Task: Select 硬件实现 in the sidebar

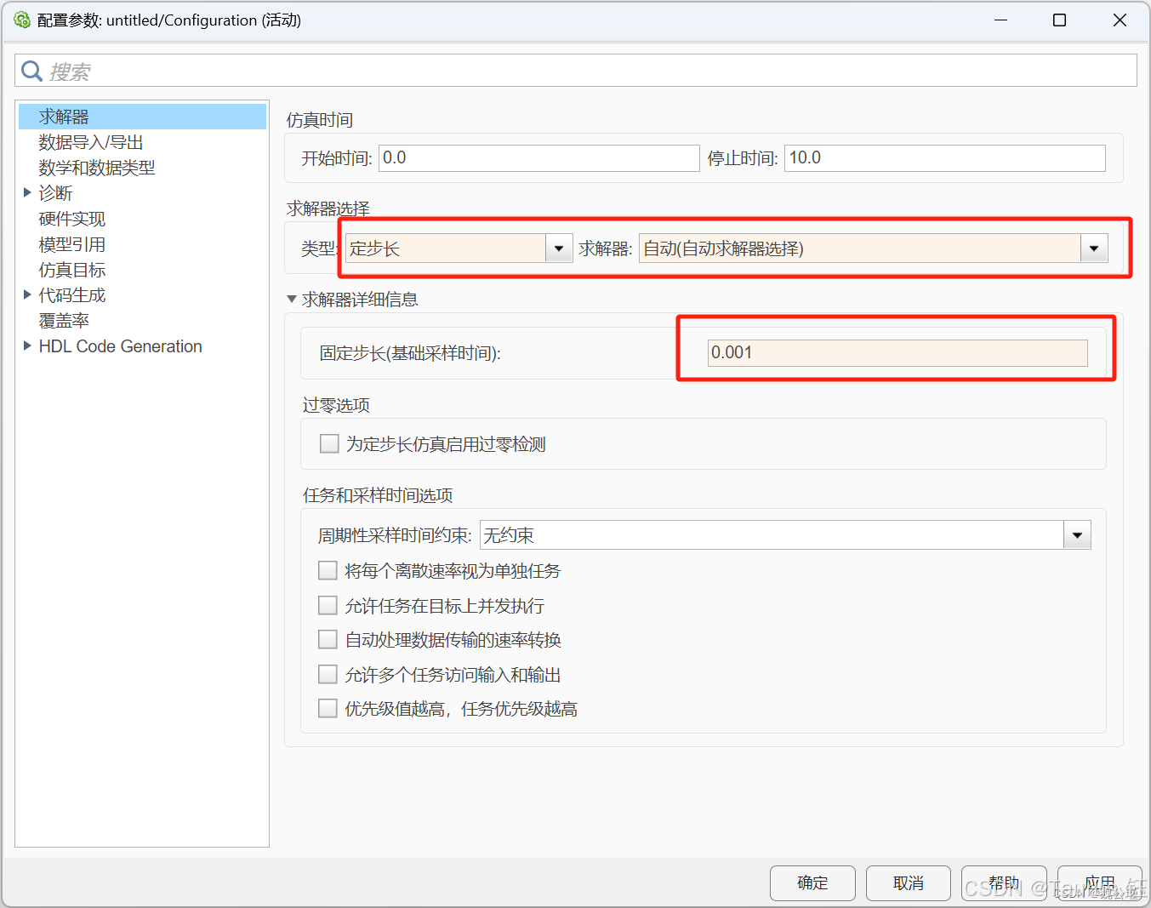Action: click(71, 219)
